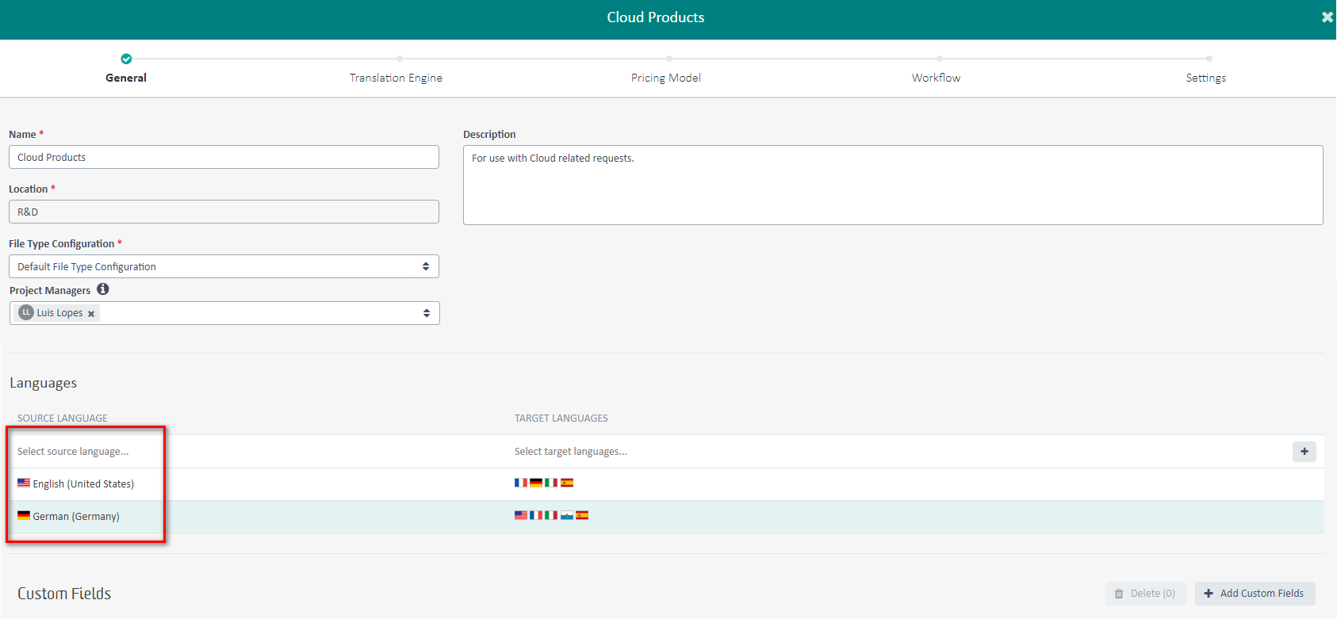The height and width of the screenshot is (619, 1337).
Task: Open the Select source language dropdown
Action: click(73, 451)
